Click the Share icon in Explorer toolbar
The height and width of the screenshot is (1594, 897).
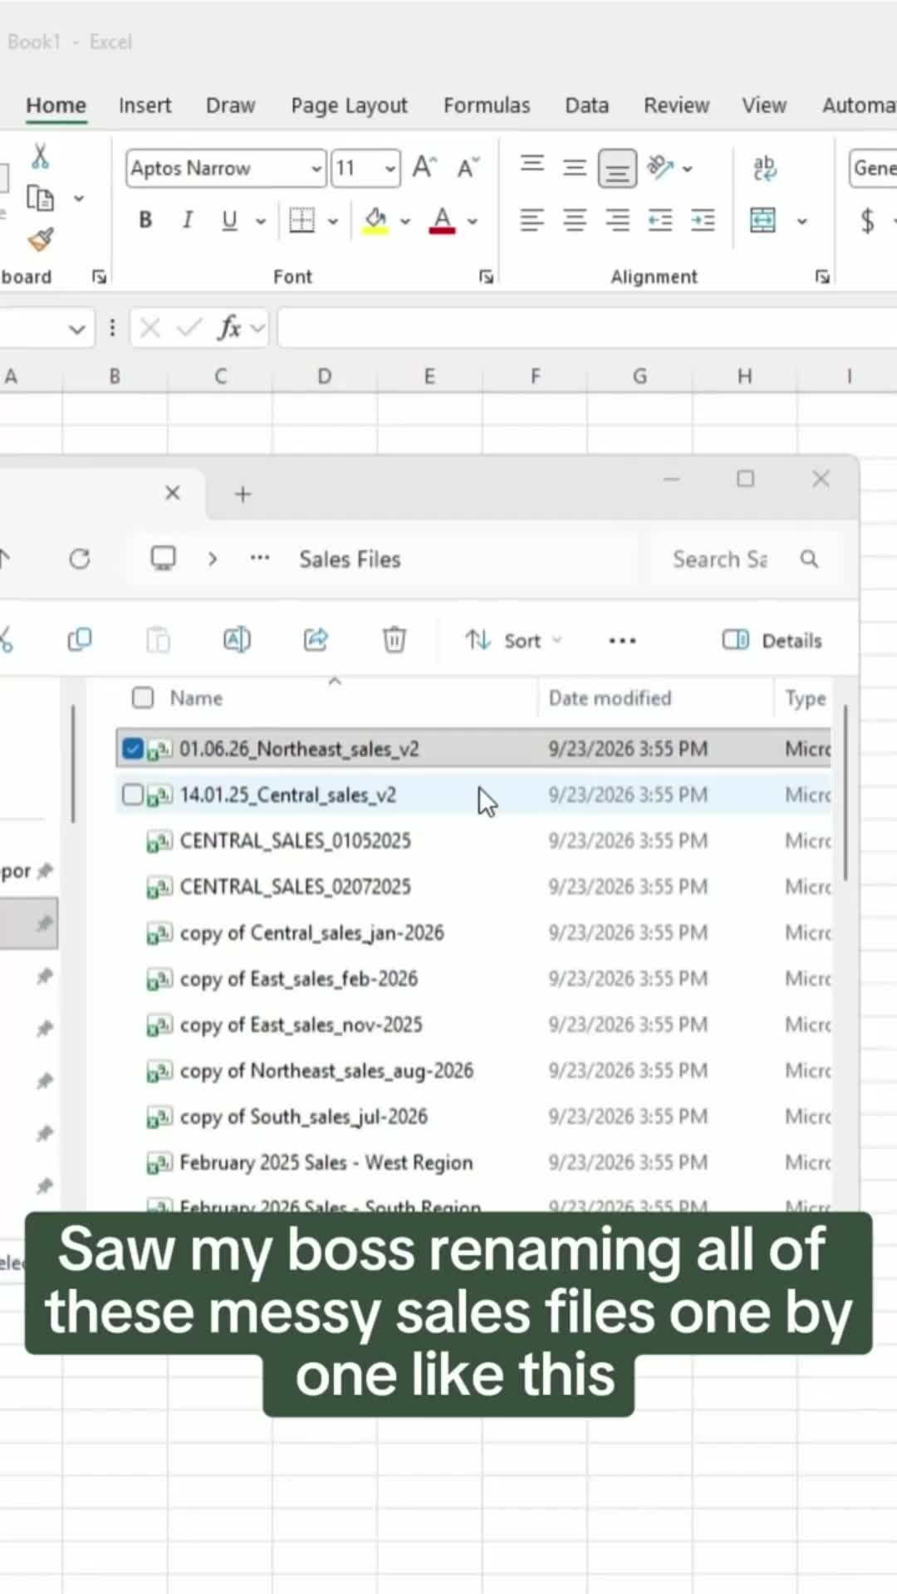click(316, 640)
